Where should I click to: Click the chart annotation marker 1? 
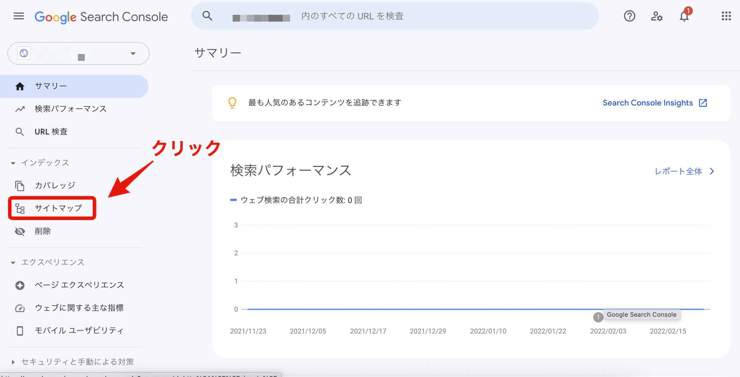click(598, 317)
